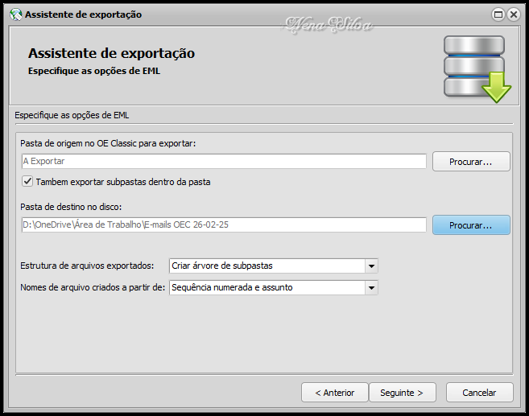Click the database export icon in header
This screenshot has height=416, width=529.
click(x=476, y=68)
